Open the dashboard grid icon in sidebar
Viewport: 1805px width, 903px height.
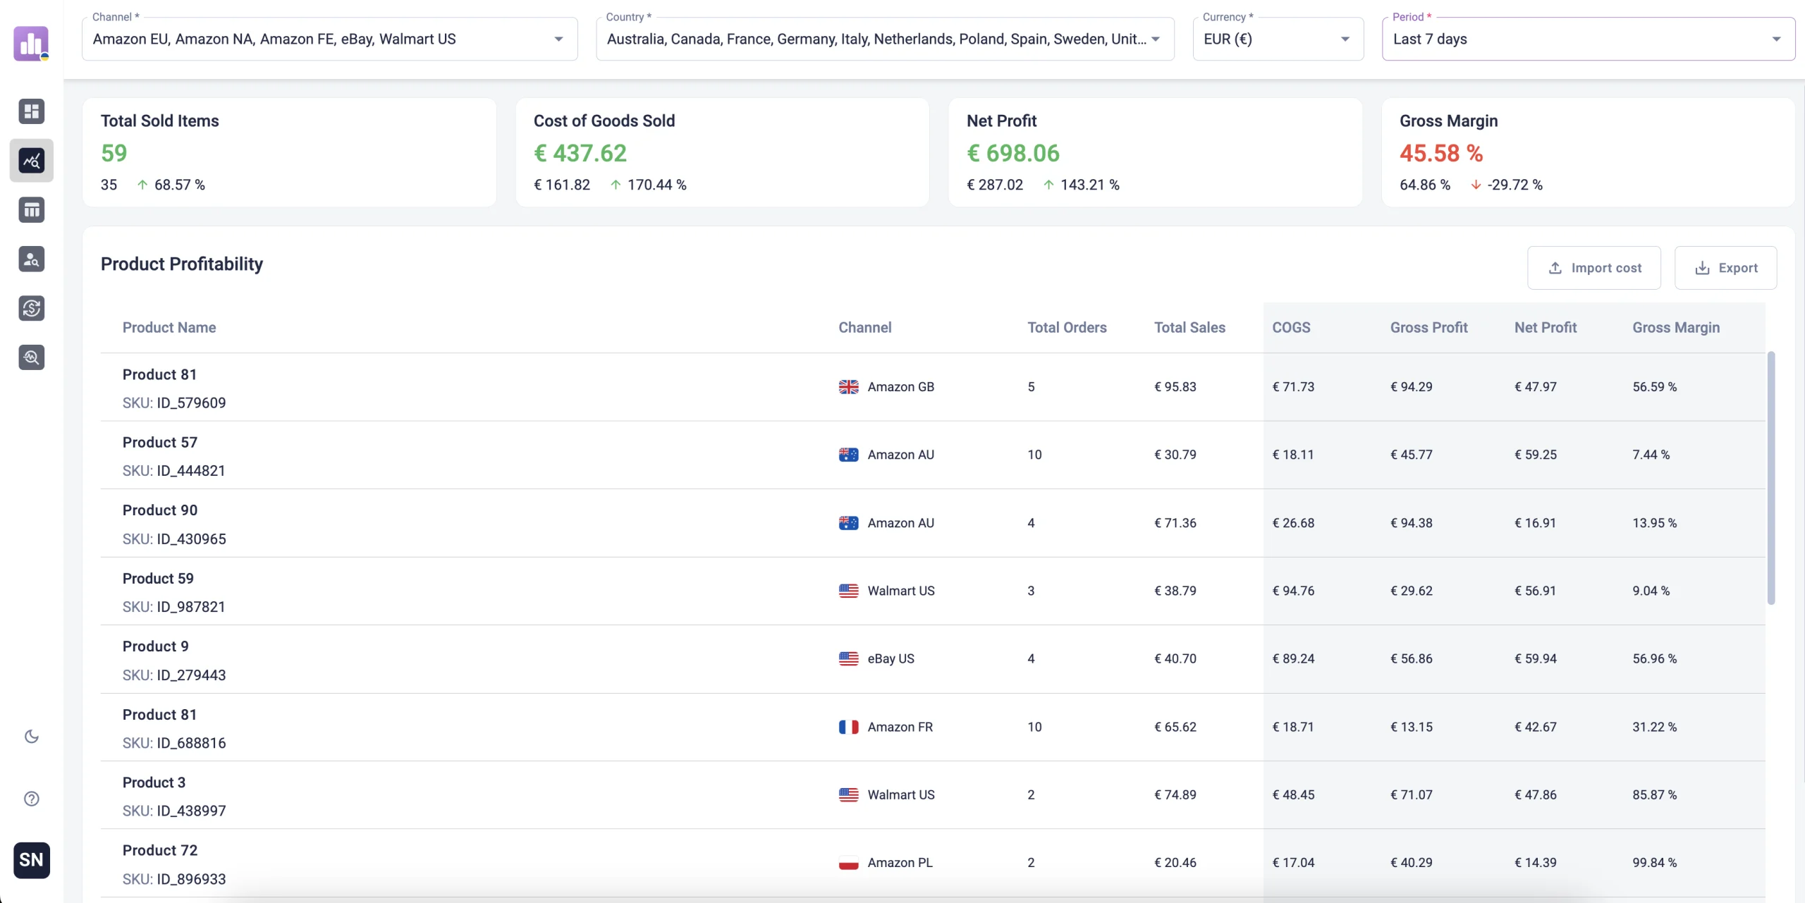tap(31, 111)
